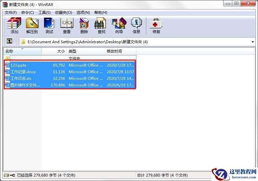
Task: Click Microsoft Office type in 工作日志.xls row
Action: tap(85, 79)
